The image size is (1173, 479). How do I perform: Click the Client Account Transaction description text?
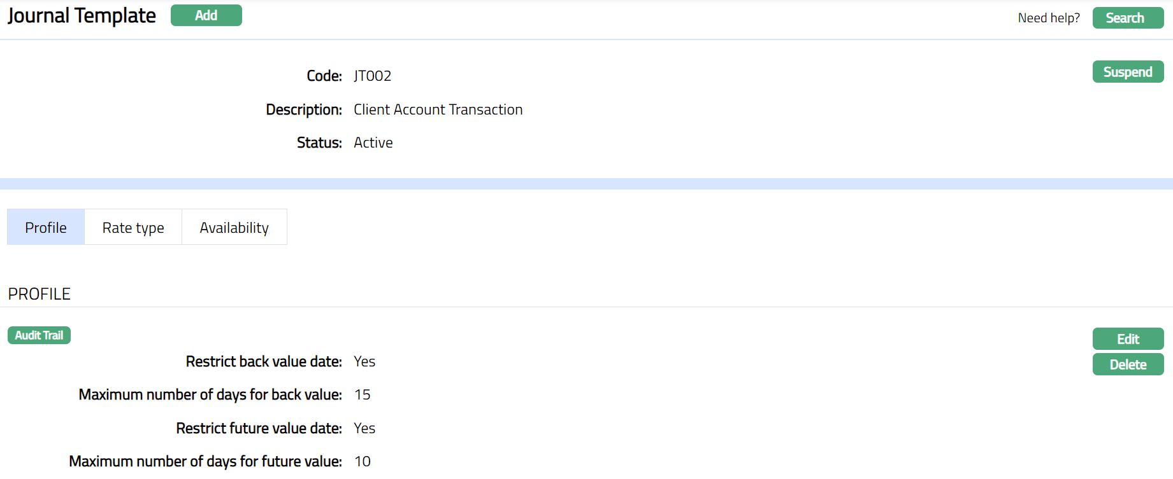[438, 109]
